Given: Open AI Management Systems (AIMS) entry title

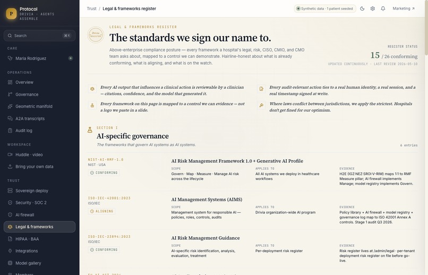Looking at the screenshot, I should click(x=207, y=200).
